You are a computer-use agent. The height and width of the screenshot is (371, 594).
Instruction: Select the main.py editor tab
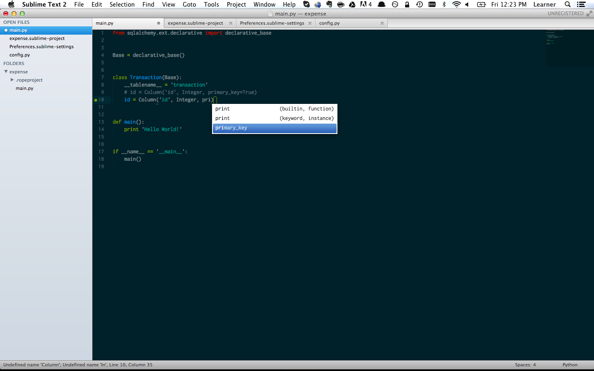pos(105,23)
